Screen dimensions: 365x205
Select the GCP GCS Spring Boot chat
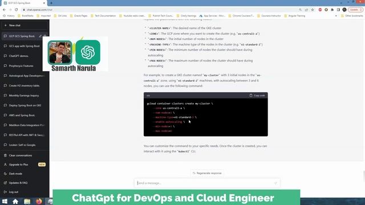coord(22,36)
